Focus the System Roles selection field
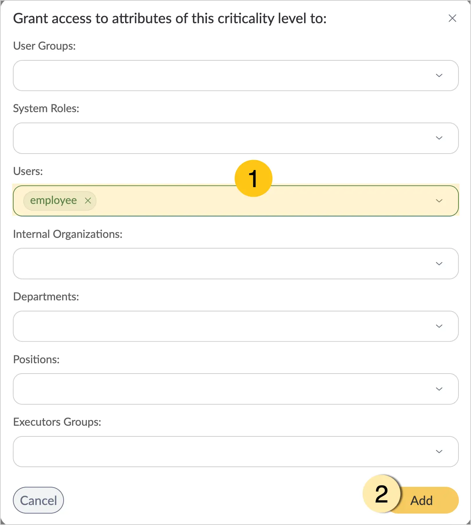Viewport: 471px width, 525px height. click(x=236, y=138)
